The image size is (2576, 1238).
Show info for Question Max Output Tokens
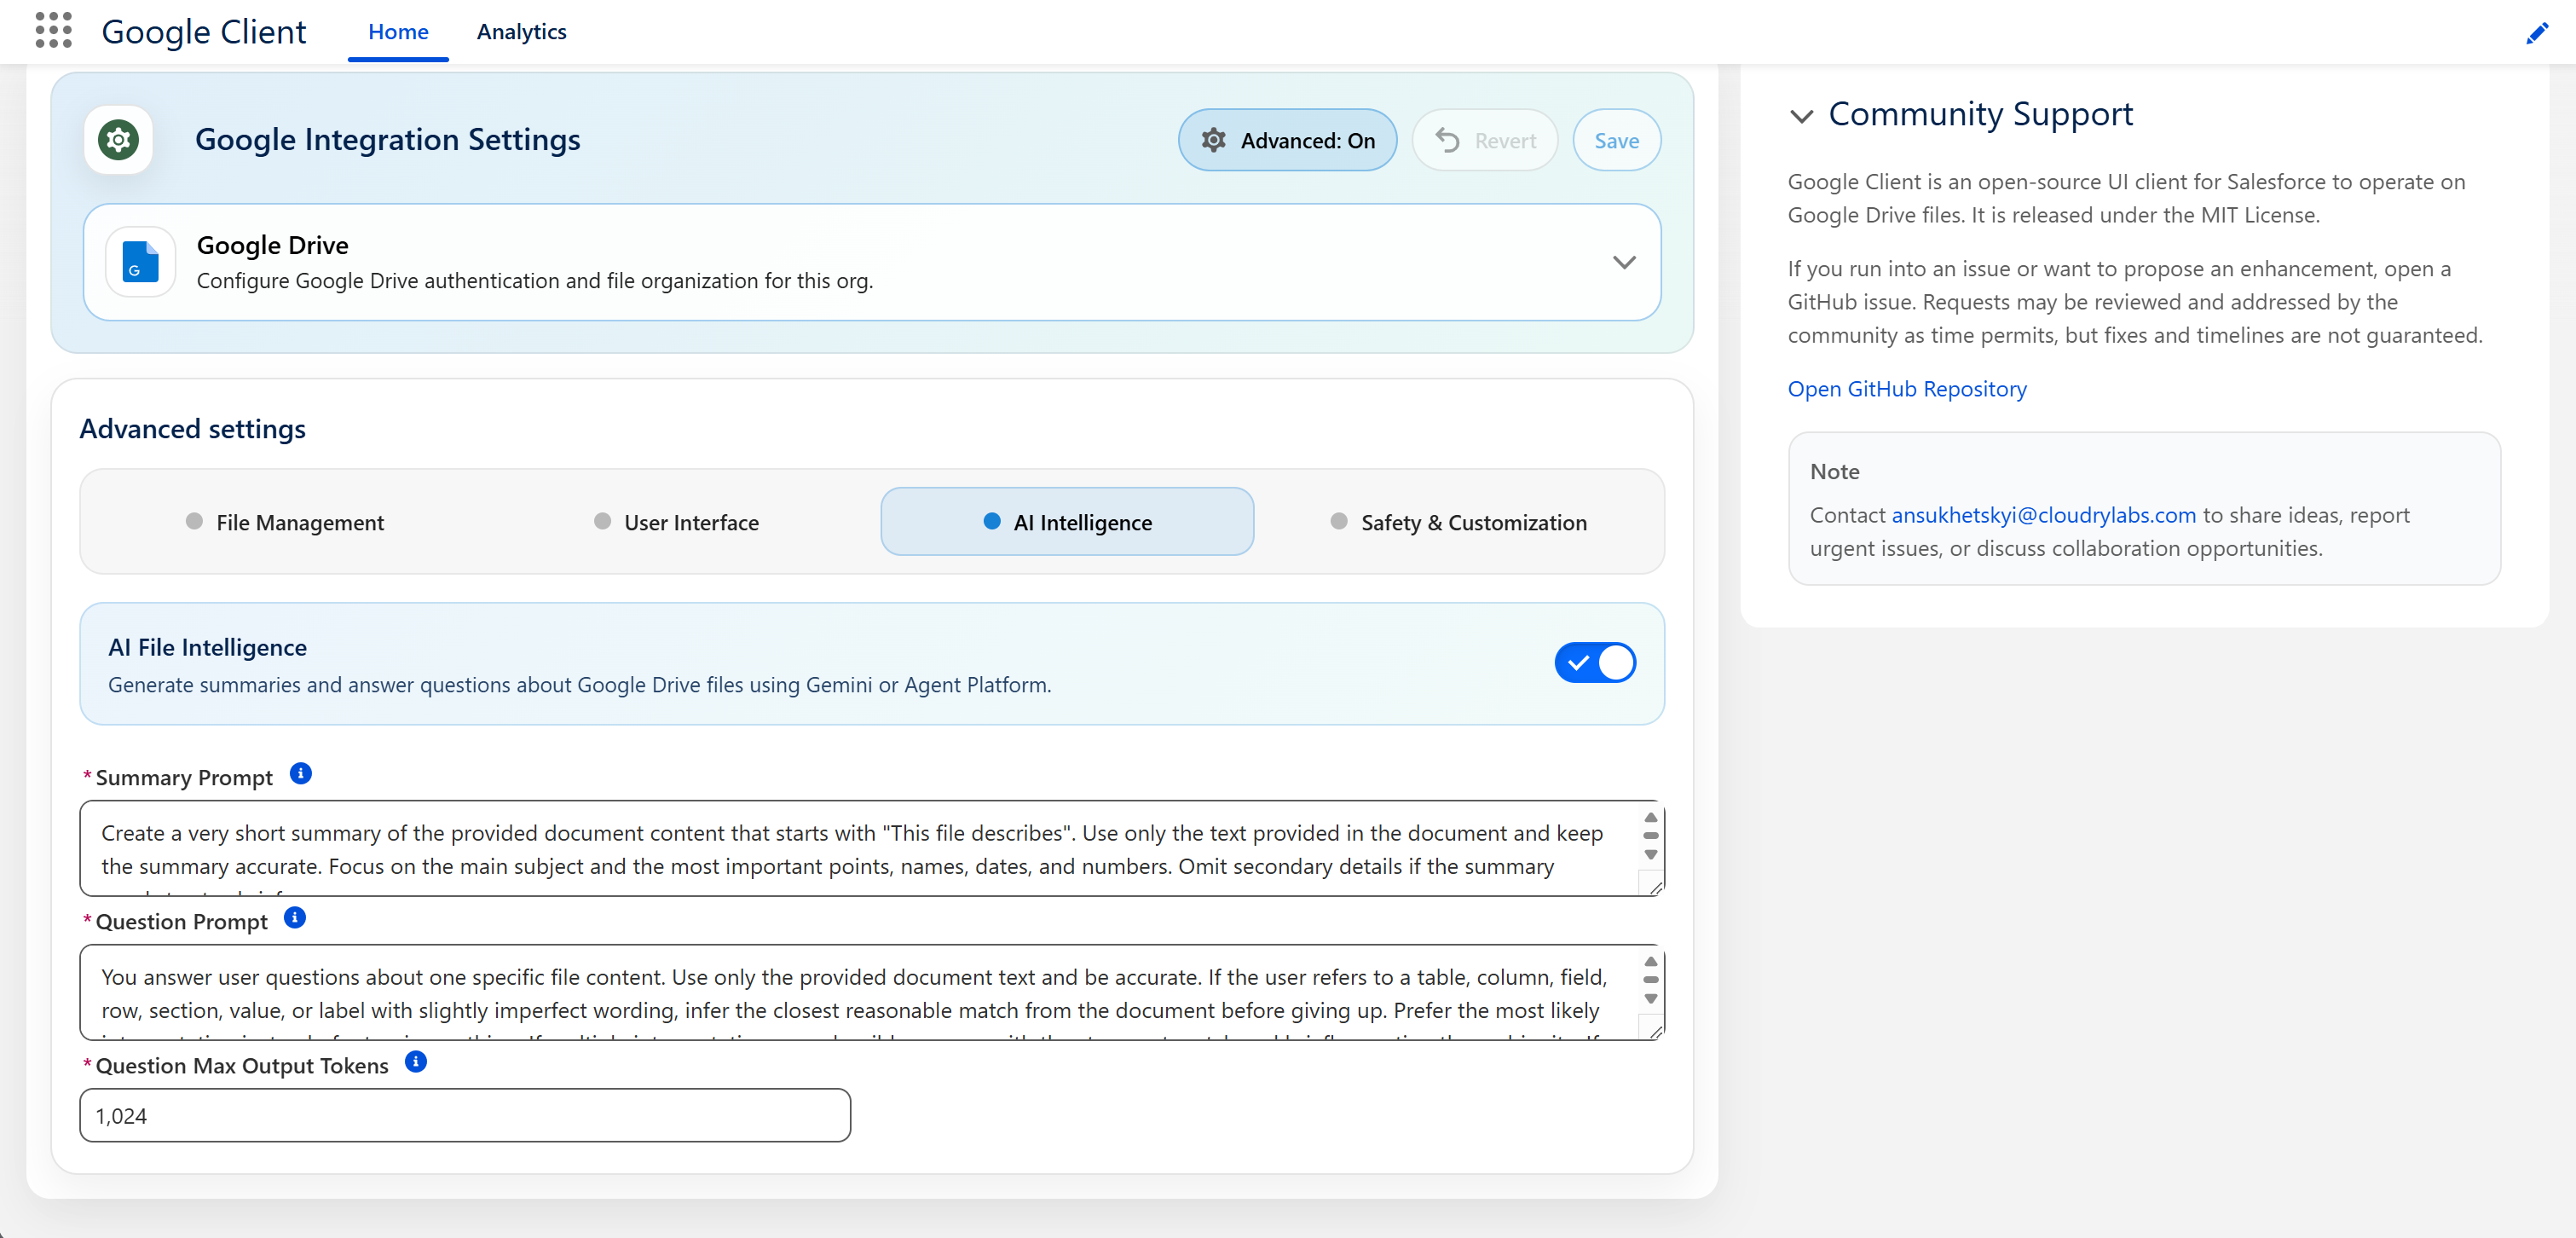[416, 1061]
